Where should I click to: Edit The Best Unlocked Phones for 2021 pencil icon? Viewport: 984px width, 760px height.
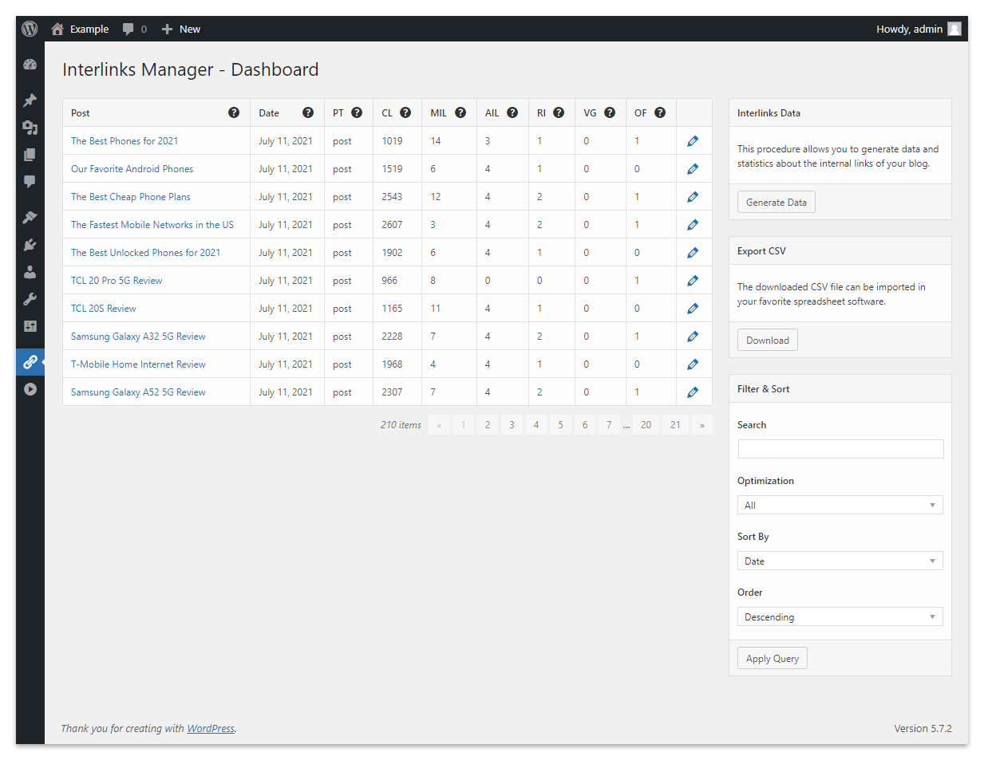[693, 253]
